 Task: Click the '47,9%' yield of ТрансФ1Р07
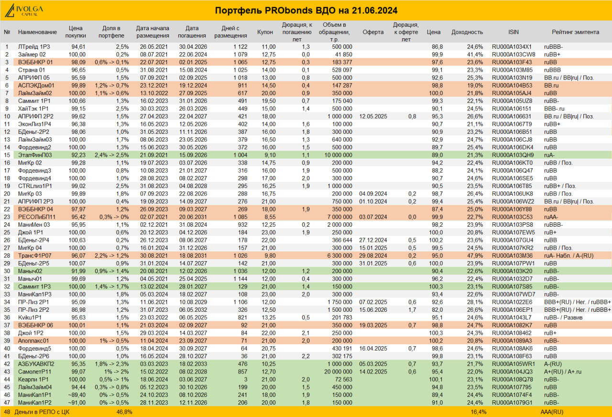[475, 255]
